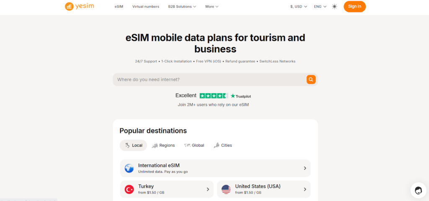This screenshot has height=201, width=429.
Task: Expand the More menu
Action: coord(212,7)
